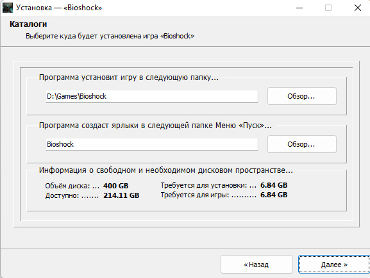Screen dimensions: 370x278
Task: Click the Требуется для установки 6.84 GB value
Action: coord(274,185)
